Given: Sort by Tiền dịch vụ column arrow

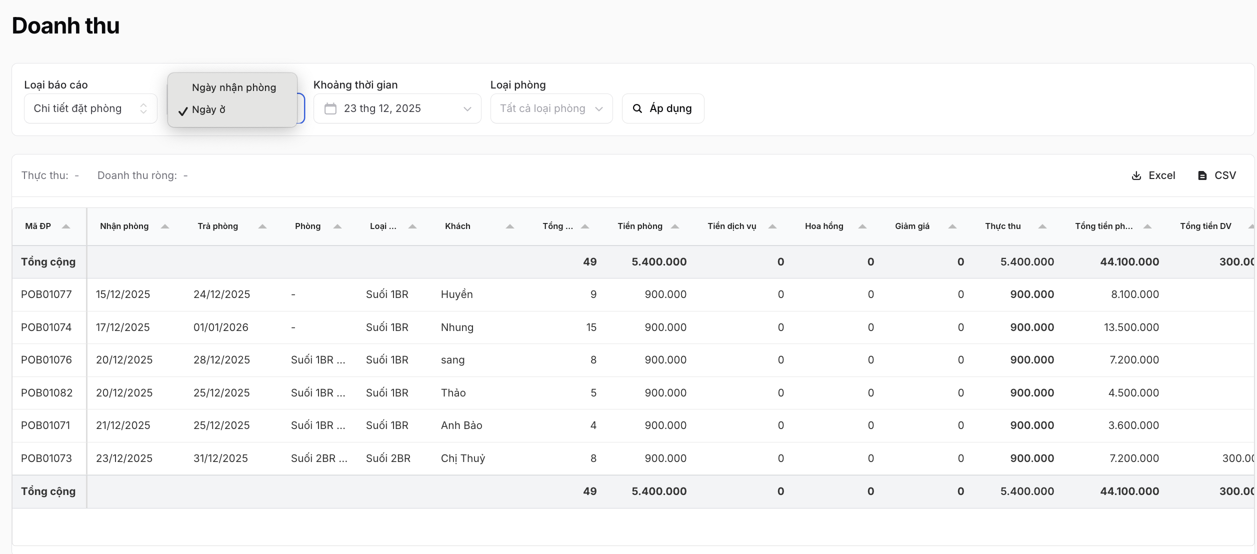Looking at the screenshot, I should coord(772,226).
